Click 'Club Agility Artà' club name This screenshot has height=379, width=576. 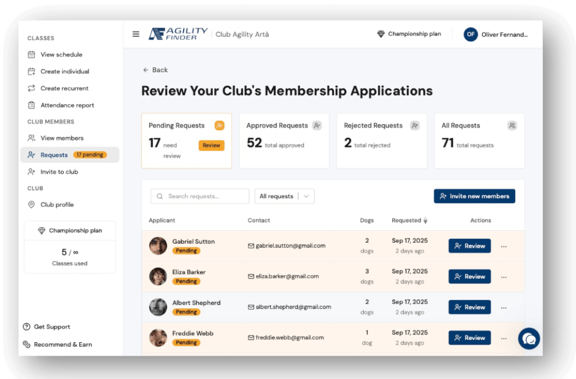pos(242,35)
